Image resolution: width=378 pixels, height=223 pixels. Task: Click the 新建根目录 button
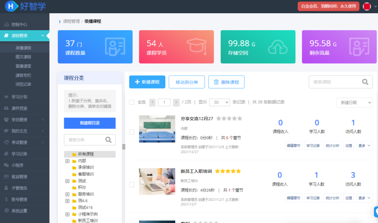tap(90, 123)
